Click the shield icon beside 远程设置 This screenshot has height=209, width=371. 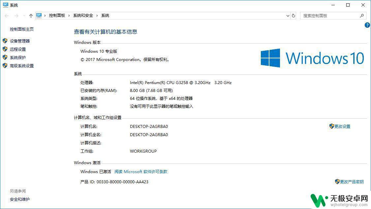(5, 49)
